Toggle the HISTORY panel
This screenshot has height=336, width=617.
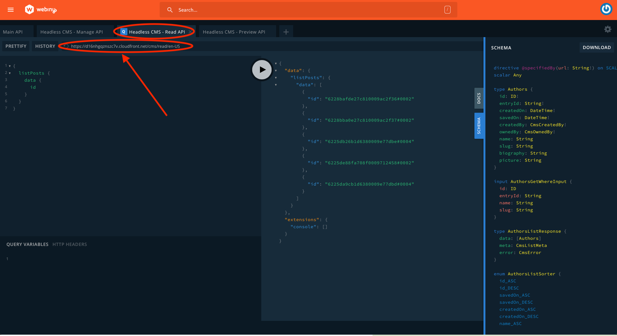pos(45,46)
